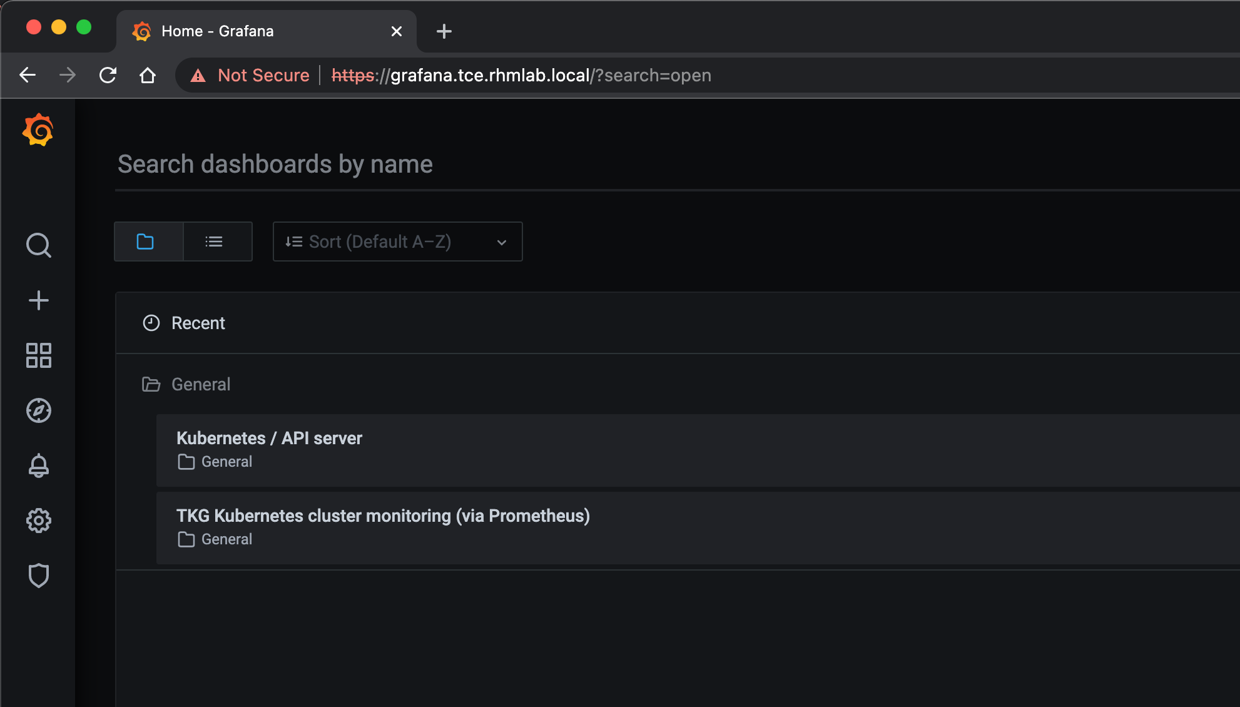The image size is (1240, 707).
Task: Open a new browser tab
Action: tap(444, 31)
